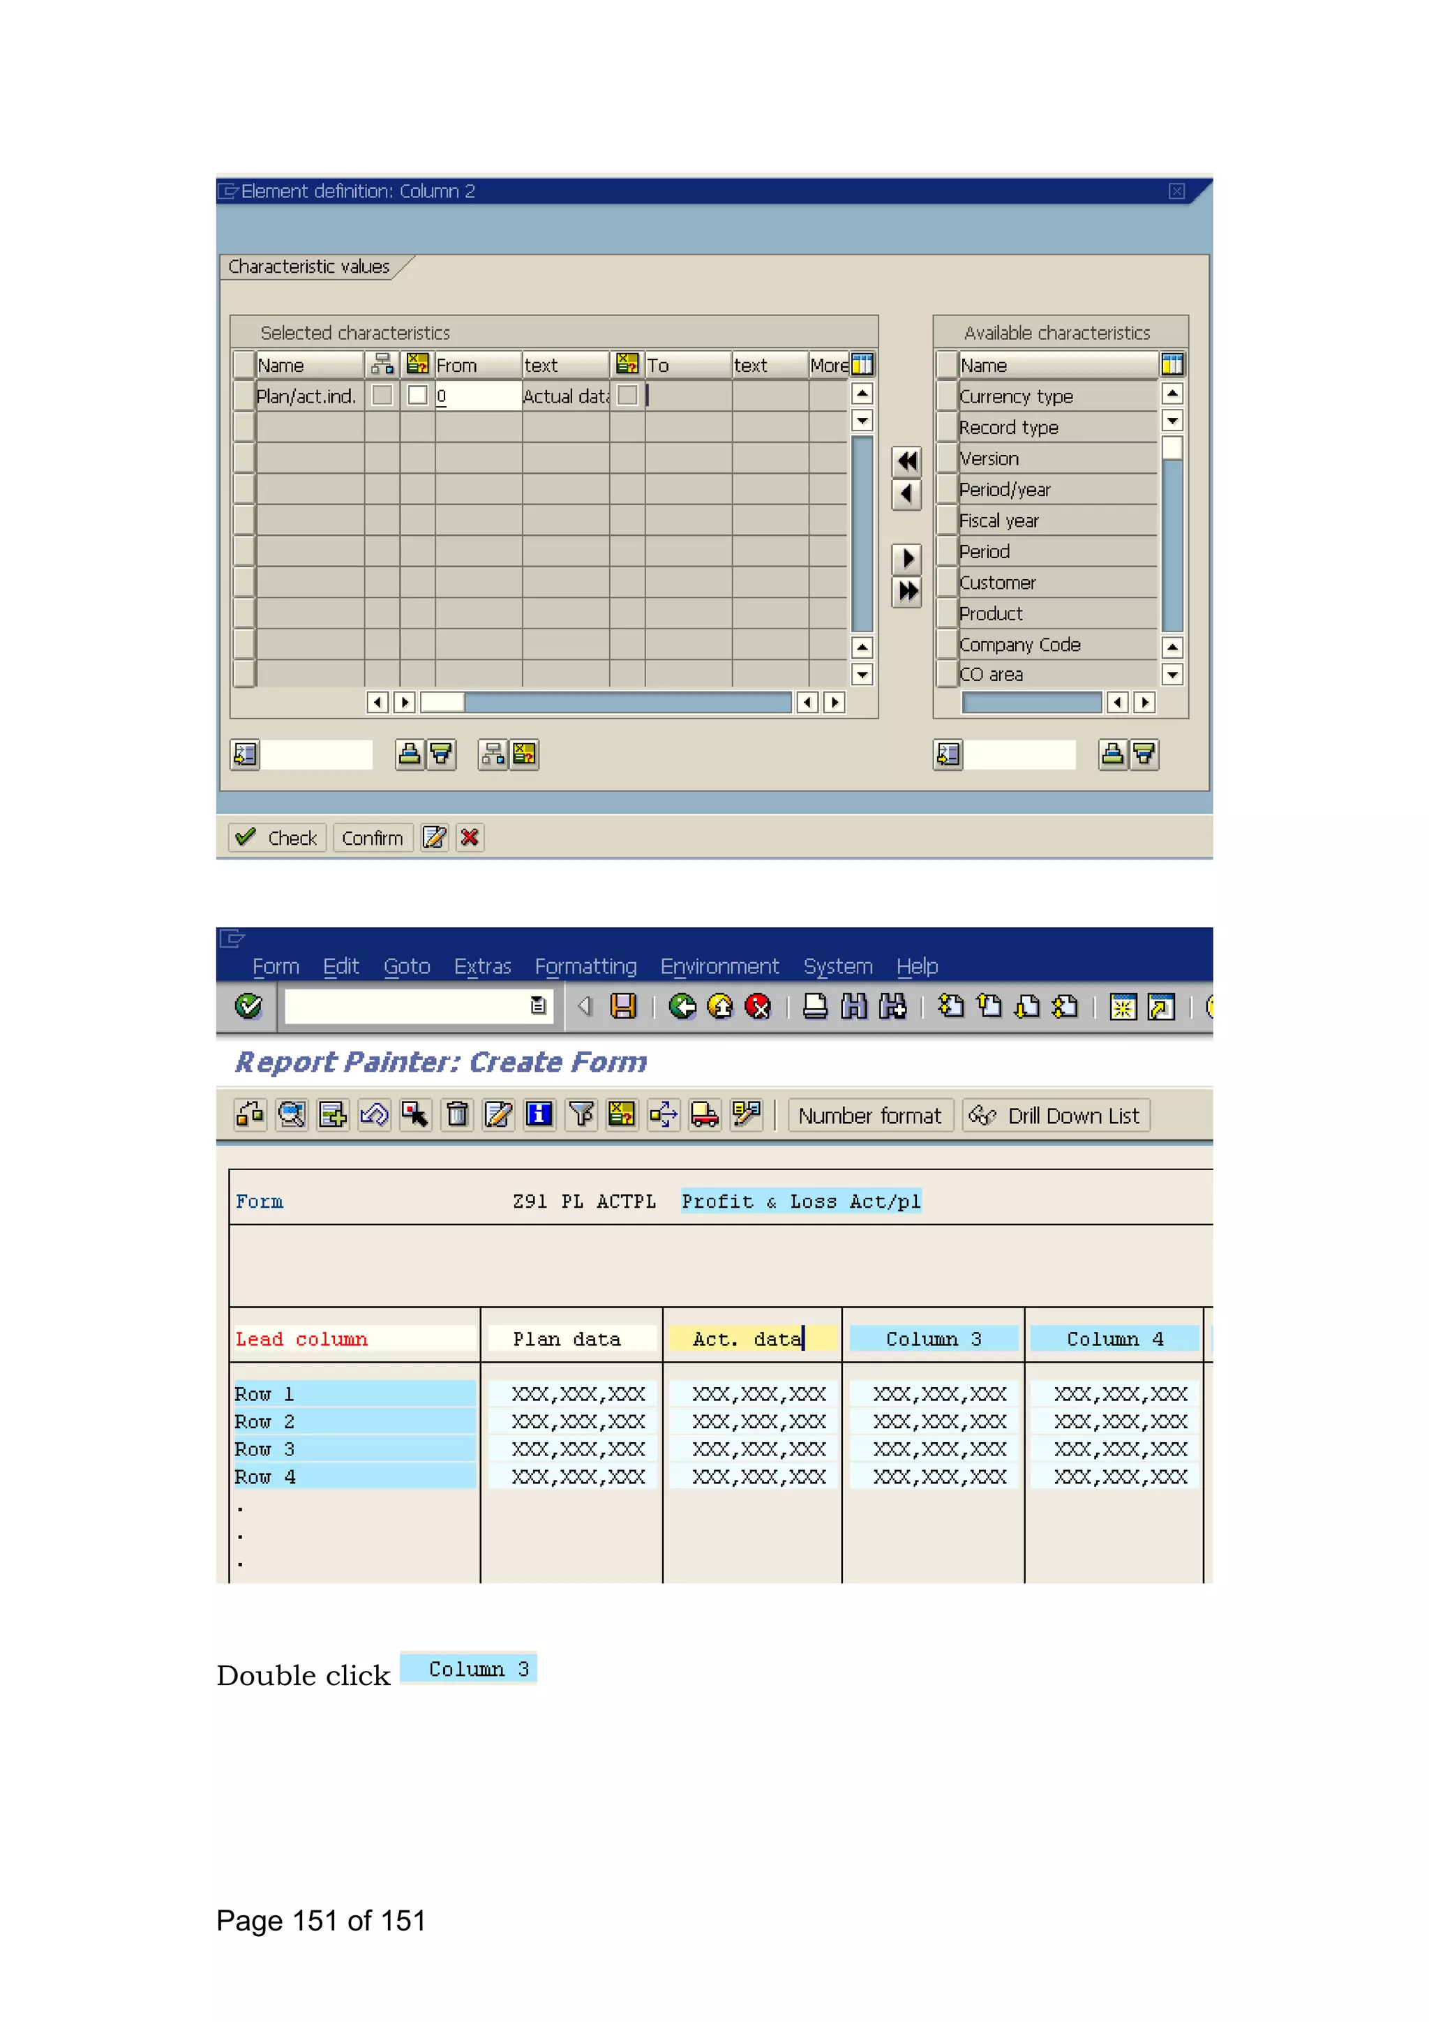This screenshot has width=1429, height=2022.
Task: Click the trash can delete icon
Action: [x=457, y=1115]
